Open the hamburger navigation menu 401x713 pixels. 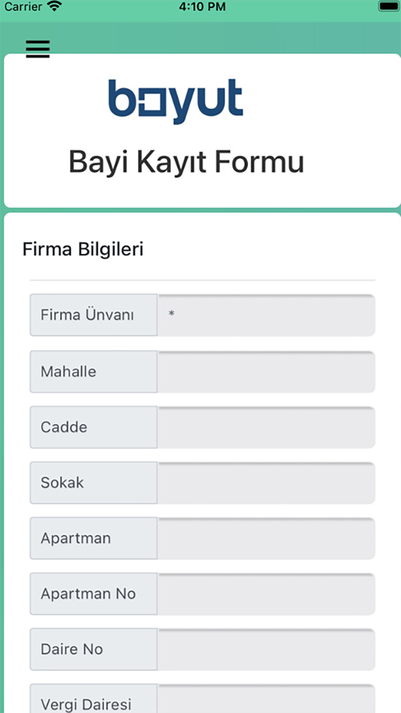pos(37,49)
